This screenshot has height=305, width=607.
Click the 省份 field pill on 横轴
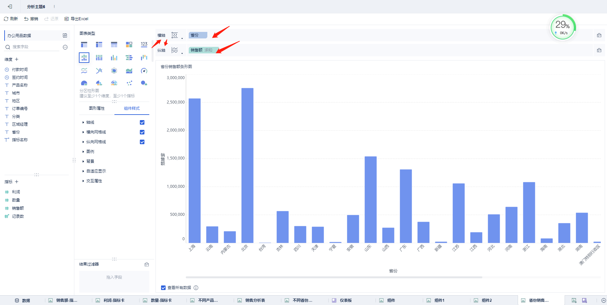[x=198, y=35]
